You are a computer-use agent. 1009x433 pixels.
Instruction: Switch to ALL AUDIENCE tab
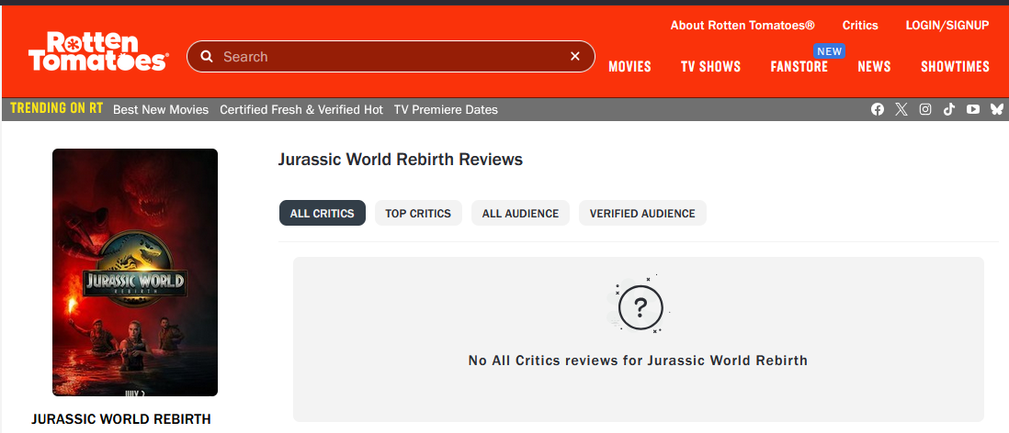coord(521,213)
